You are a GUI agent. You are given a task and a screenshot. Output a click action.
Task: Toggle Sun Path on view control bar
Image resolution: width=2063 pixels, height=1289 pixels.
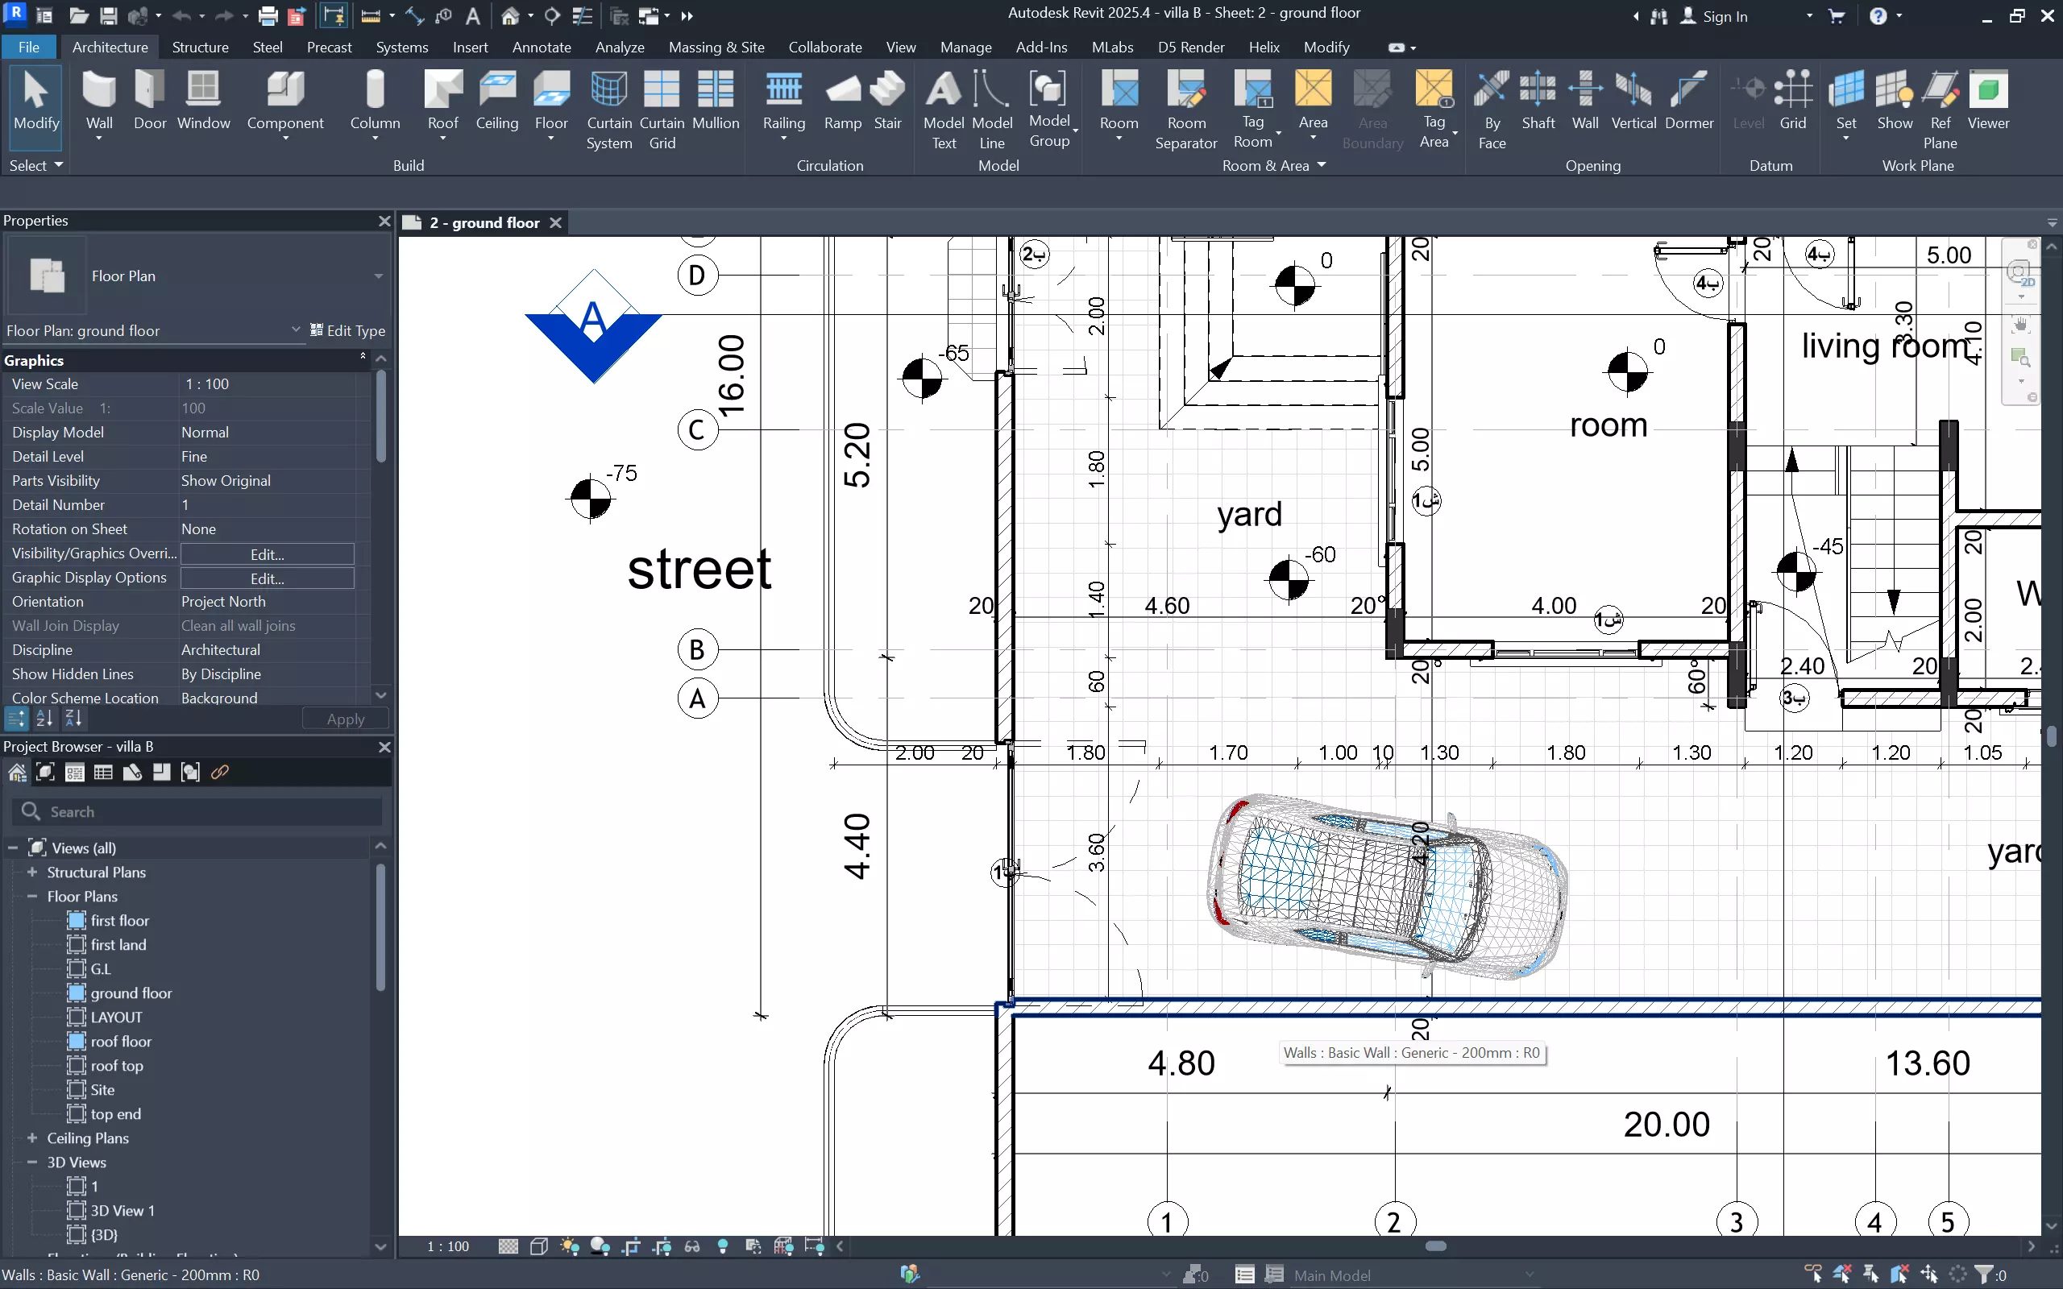click(570, 1246)
